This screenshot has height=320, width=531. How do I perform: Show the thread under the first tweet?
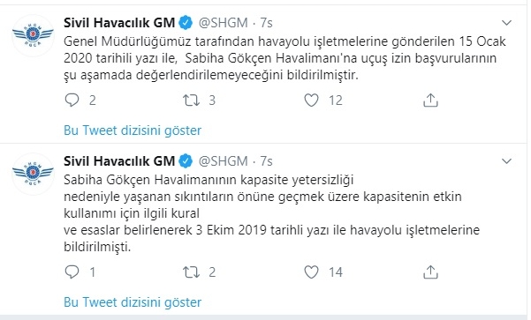pos(133,130)
